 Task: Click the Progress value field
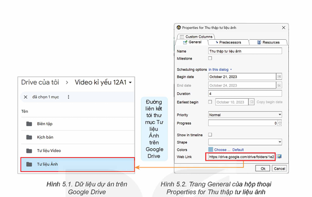[x=243, y=123]
